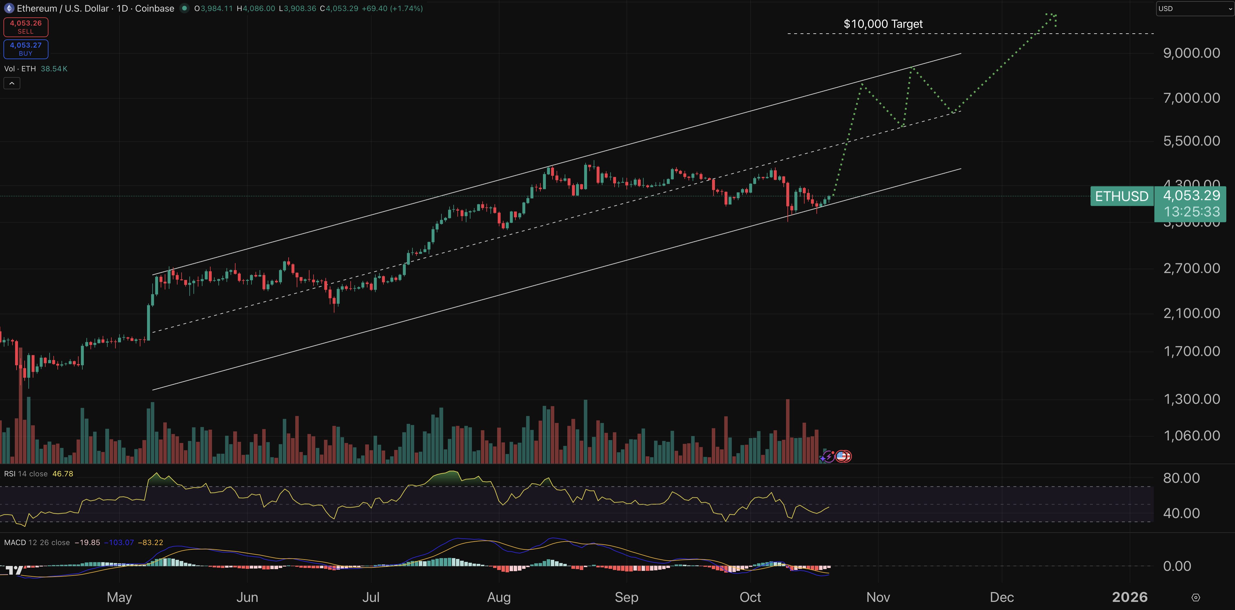Click the BUY button showing 4,053.27
This screenshot has height=610, width=1235.
point(26,49)
